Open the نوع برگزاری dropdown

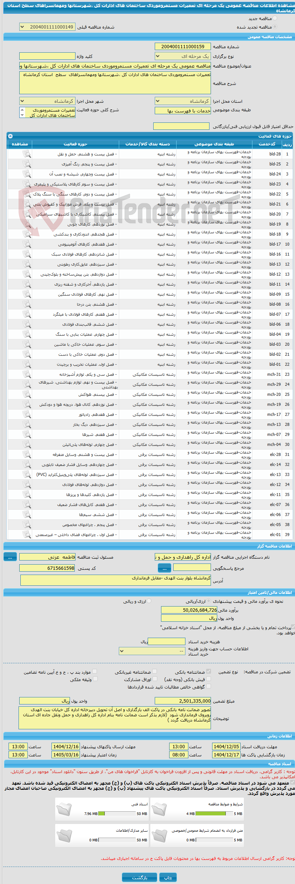[x=182, y=56]
